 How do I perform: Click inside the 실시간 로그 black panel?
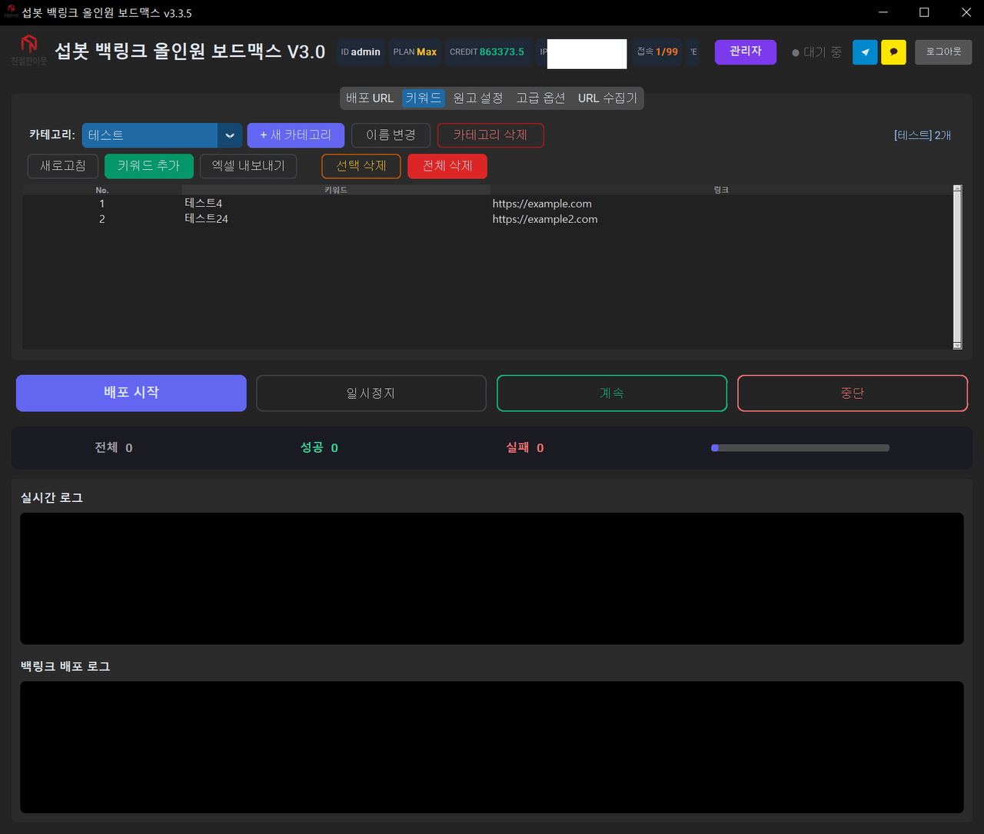[492, 579]
